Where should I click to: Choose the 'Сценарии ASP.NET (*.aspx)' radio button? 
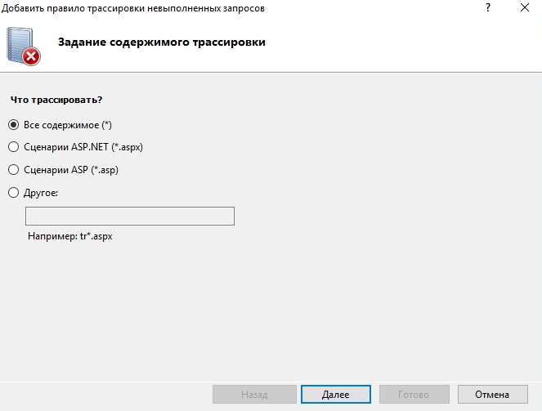tap(13, 147)
